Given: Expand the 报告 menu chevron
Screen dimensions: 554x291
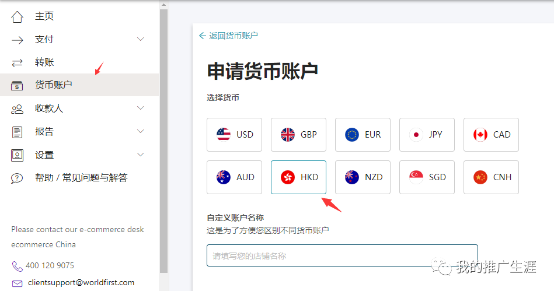Looking at the screenshot, I should 141,131.
